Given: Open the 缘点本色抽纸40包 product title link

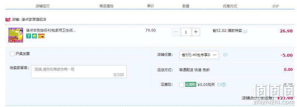Looking at the screenshot, I should 51,30.
